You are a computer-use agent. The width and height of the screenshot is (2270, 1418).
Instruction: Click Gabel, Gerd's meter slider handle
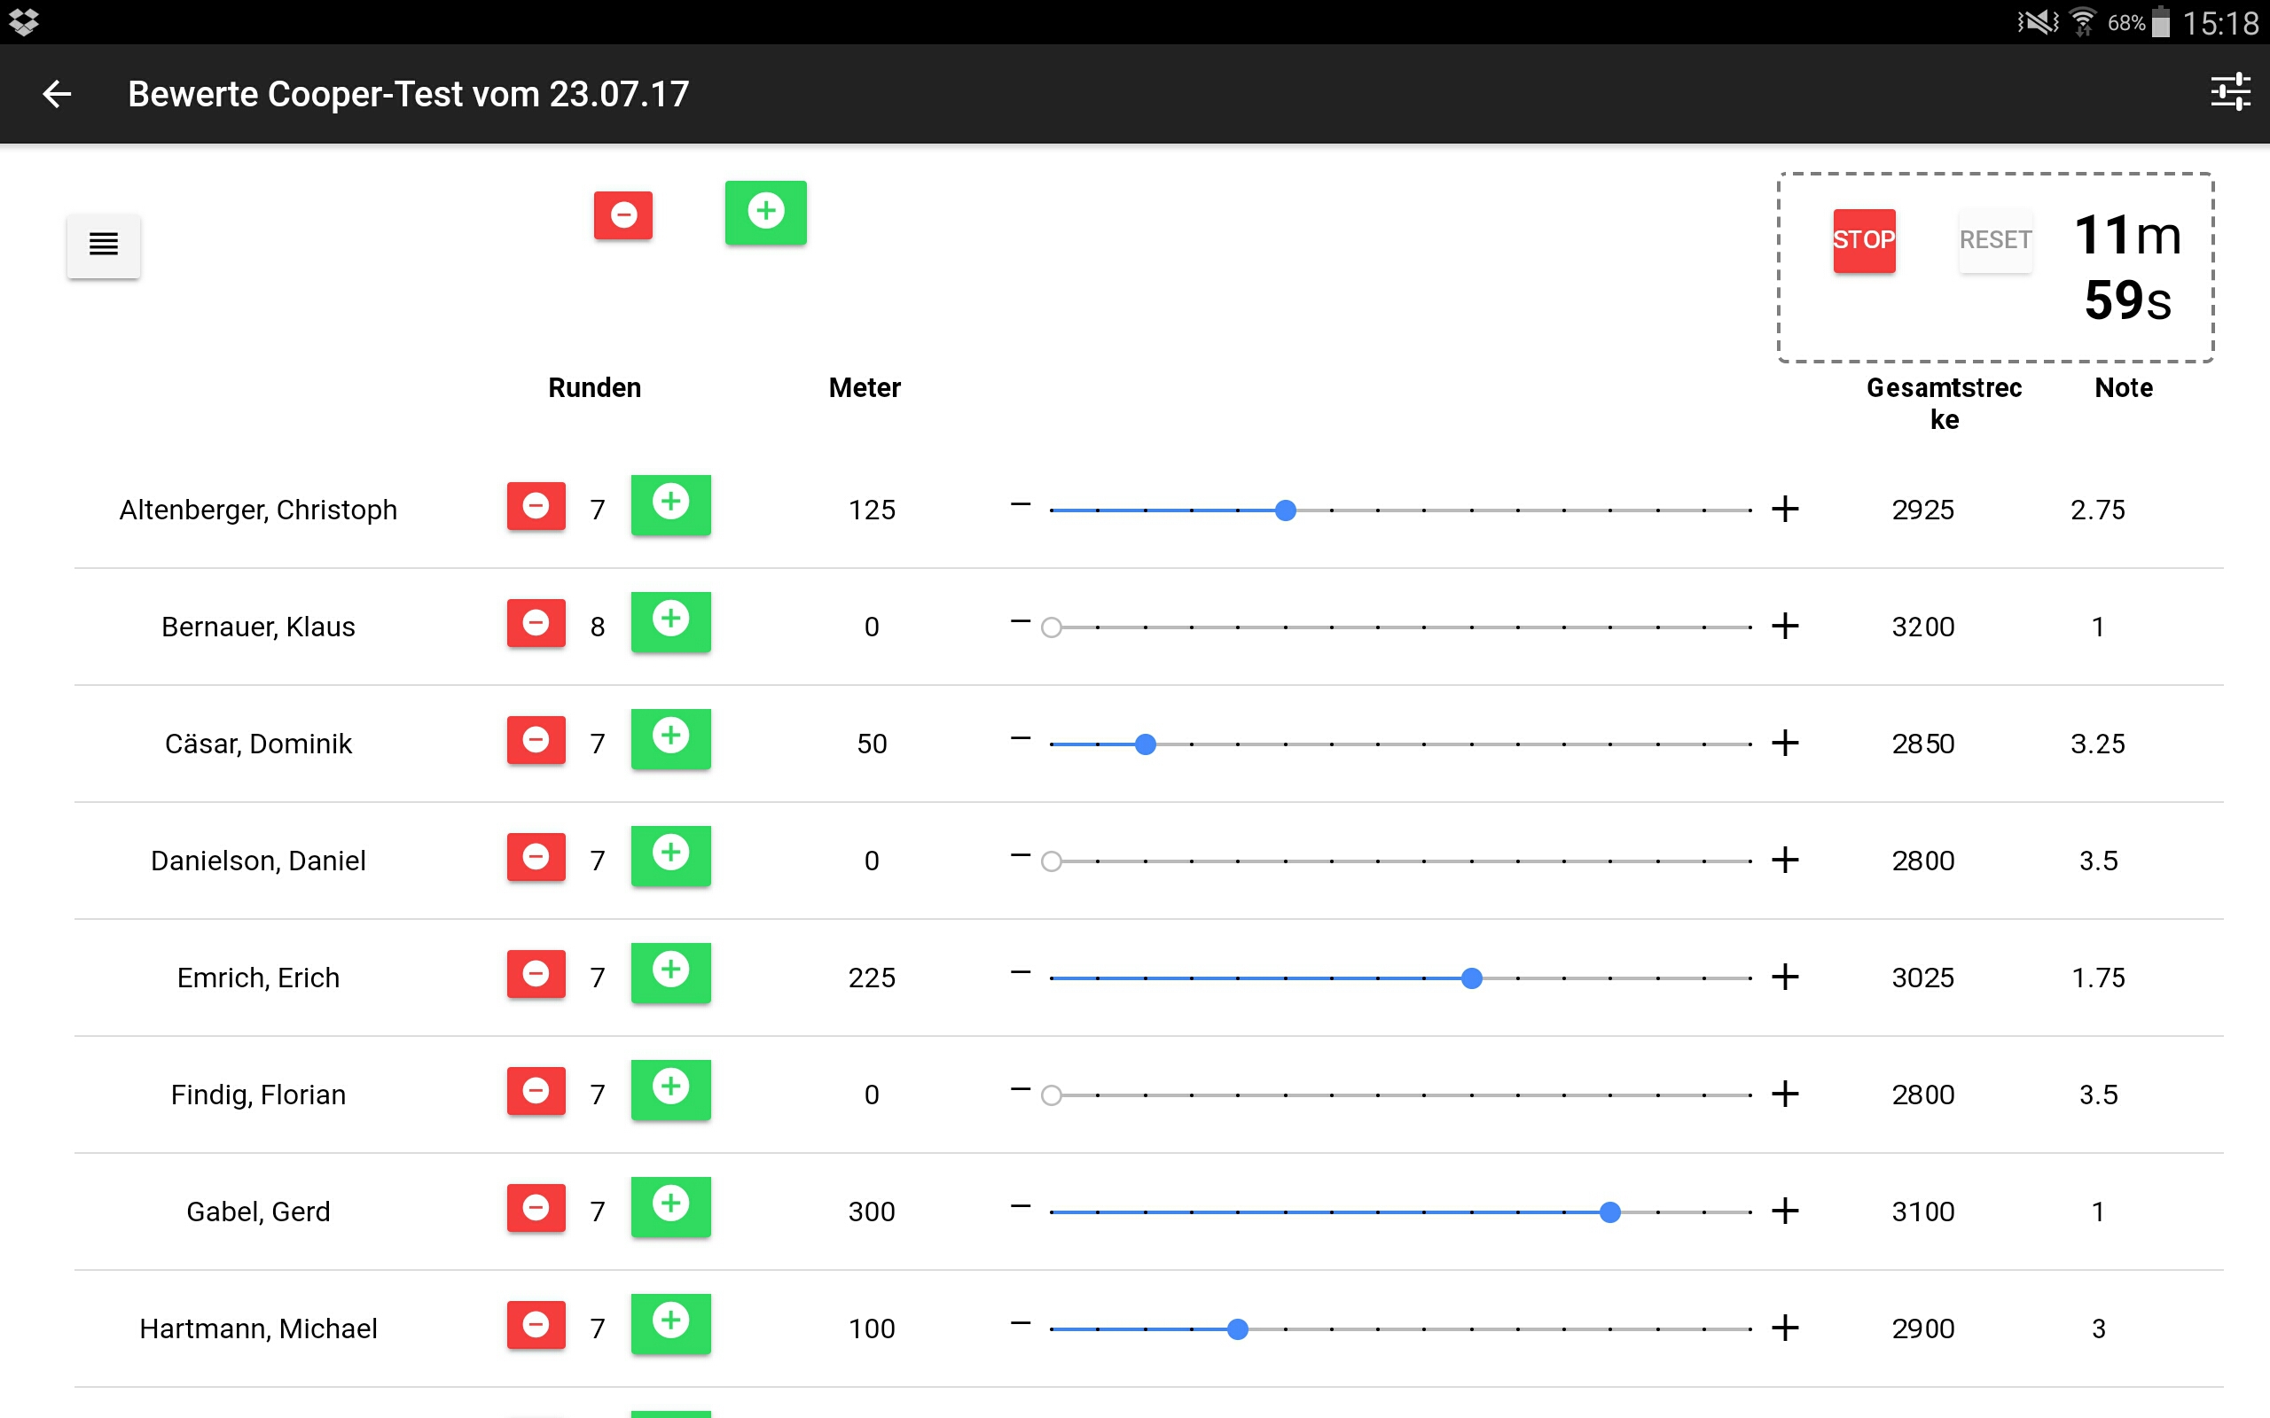click(1610, 1212)
